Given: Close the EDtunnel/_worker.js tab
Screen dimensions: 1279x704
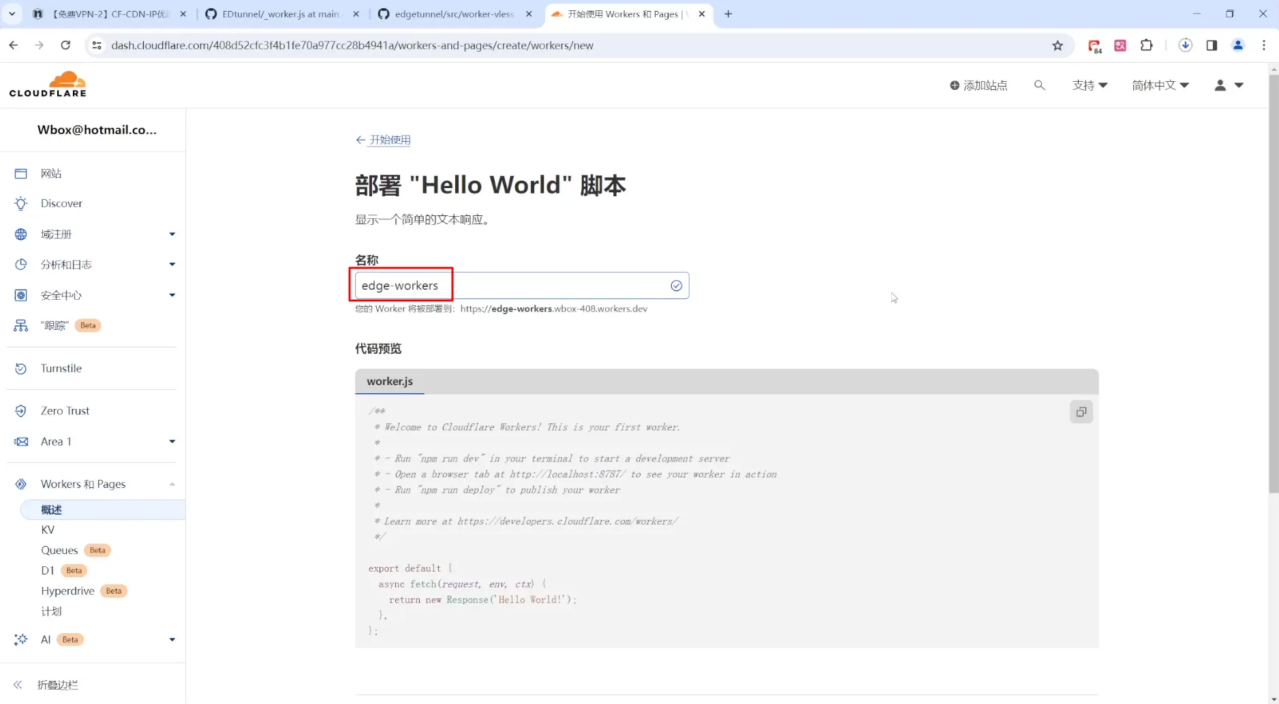Looking at the screenshot, I should 356,14.
